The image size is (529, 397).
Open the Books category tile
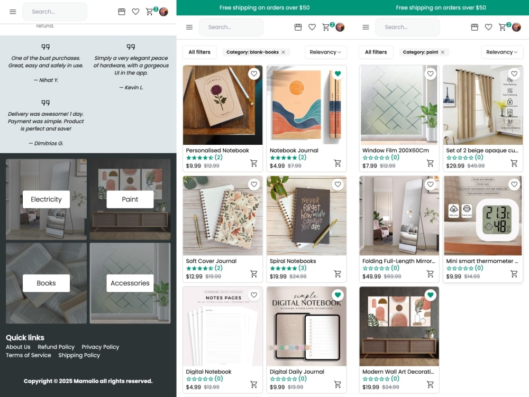click(46, 283)
